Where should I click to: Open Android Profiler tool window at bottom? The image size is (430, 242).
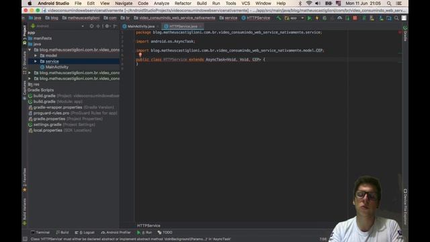(x=116, y=233)
